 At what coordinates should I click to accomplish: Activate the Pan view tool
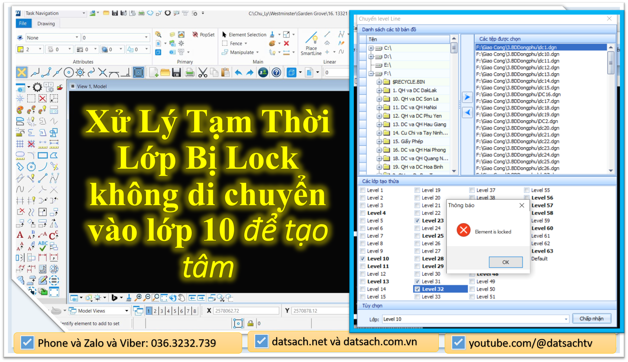coord(181,298)
